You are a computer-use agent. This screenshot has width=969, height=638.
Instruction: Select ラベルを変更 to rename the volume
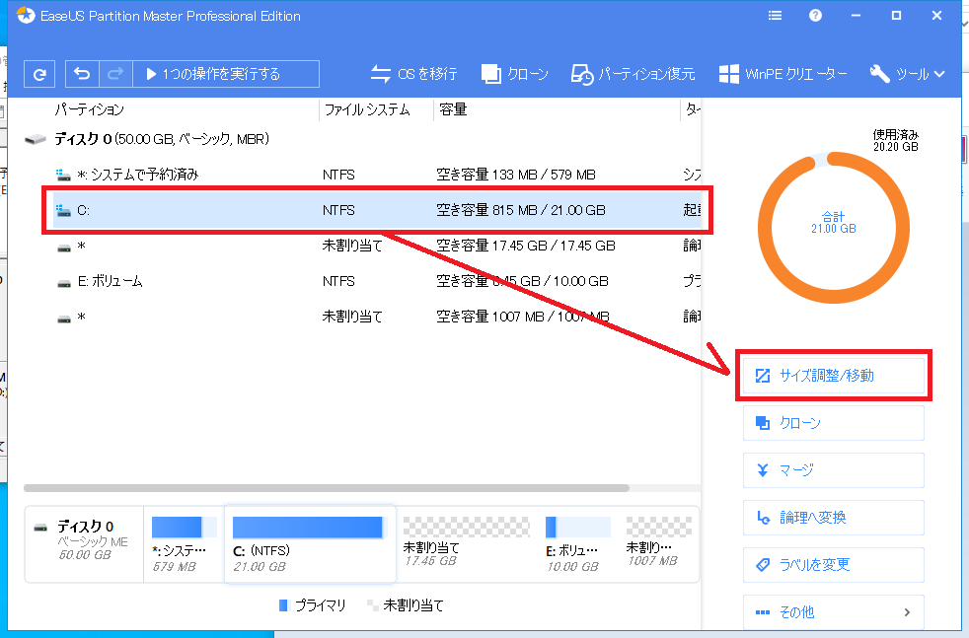click(x=833, y=564)
